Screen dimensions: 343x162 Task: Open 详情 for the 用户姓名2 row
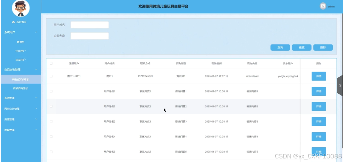tap(319, 106)
